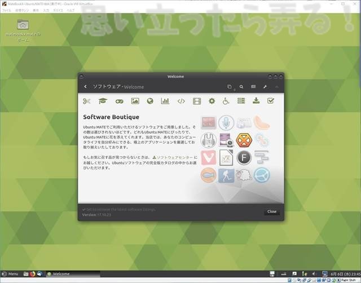361x283 pixels.
Task: Click the Vivaldi app thumbnail
Action: coord(208,158)
